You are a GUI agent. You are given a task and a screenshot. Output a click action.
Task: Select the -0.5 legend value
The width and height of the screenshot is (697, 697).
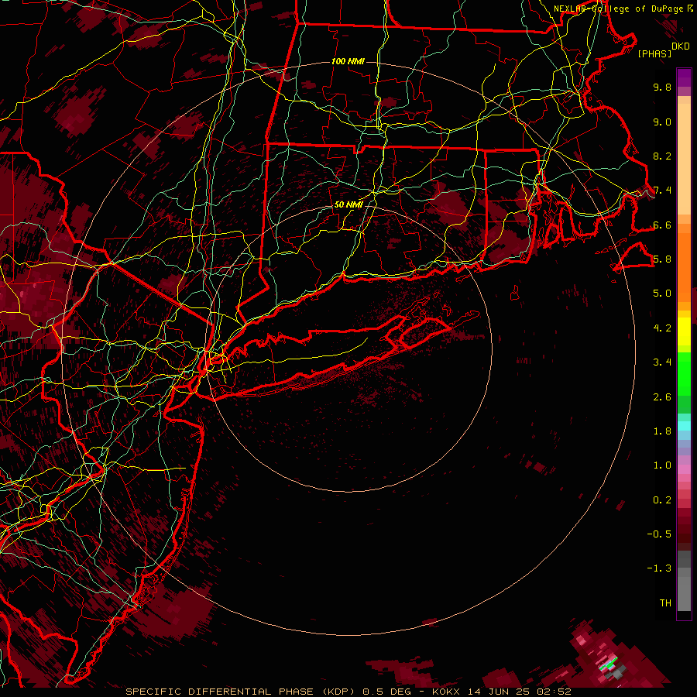(659, 534)
